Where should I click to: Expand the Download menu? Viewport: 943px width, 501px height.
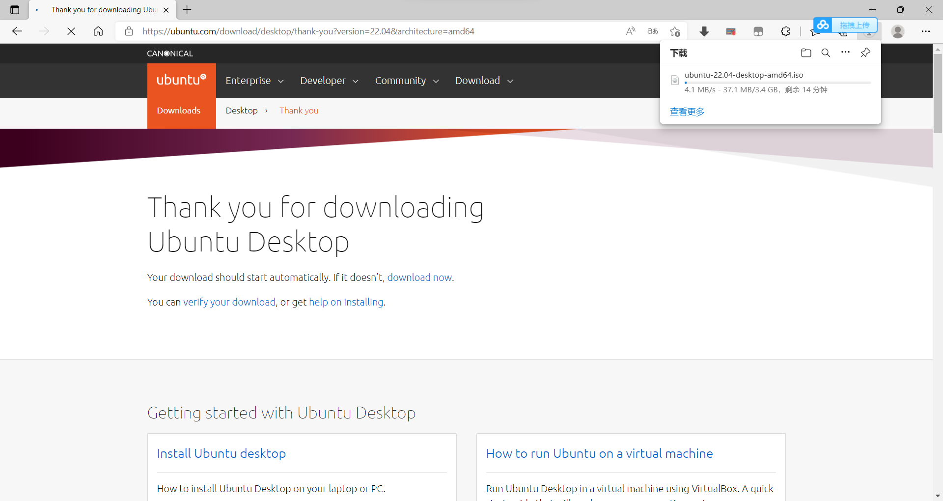click(484, 81)
